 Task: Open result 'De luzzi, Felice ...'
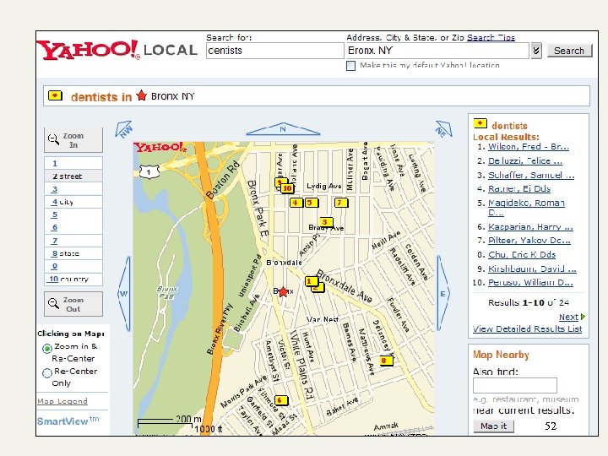[x=524, y=160]
